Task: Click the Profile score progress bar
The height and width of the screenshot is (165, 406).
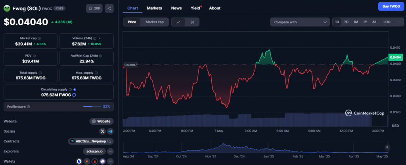Action: (92, 106)
